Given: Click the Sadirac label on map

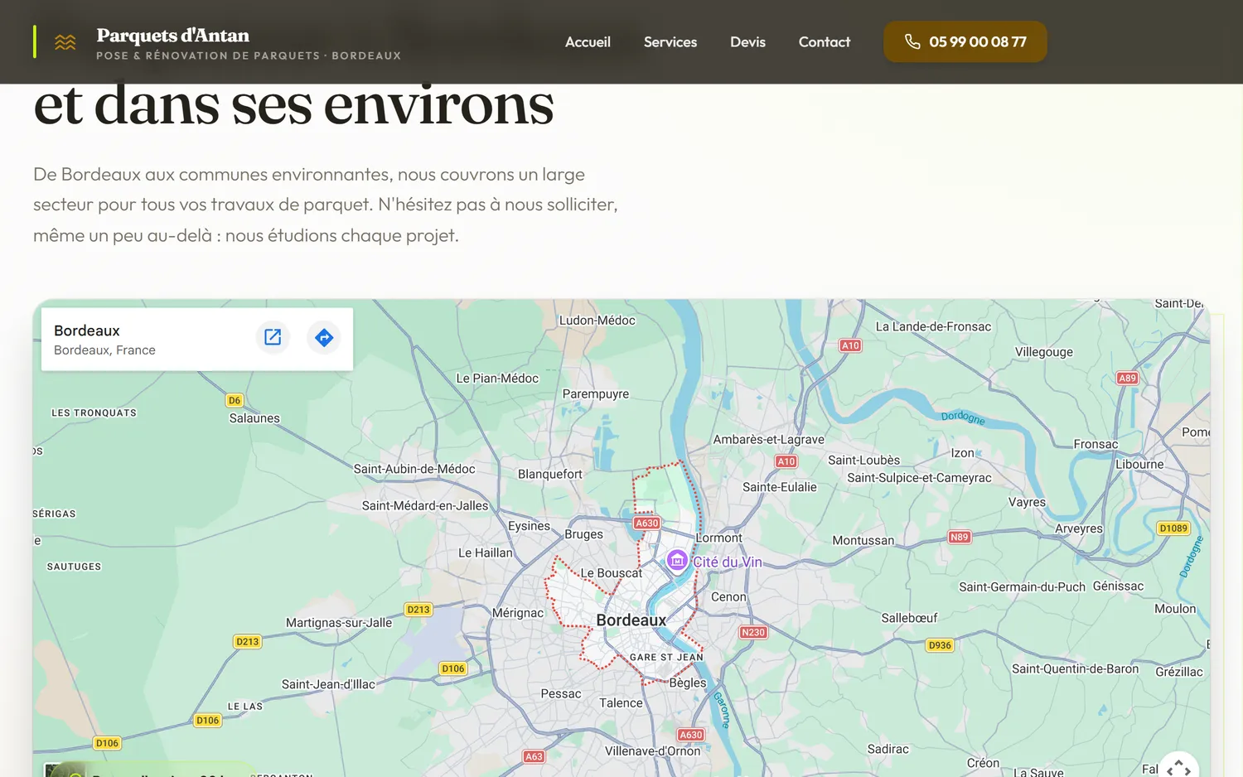Looking at the screenshot, I should [888, 750].
